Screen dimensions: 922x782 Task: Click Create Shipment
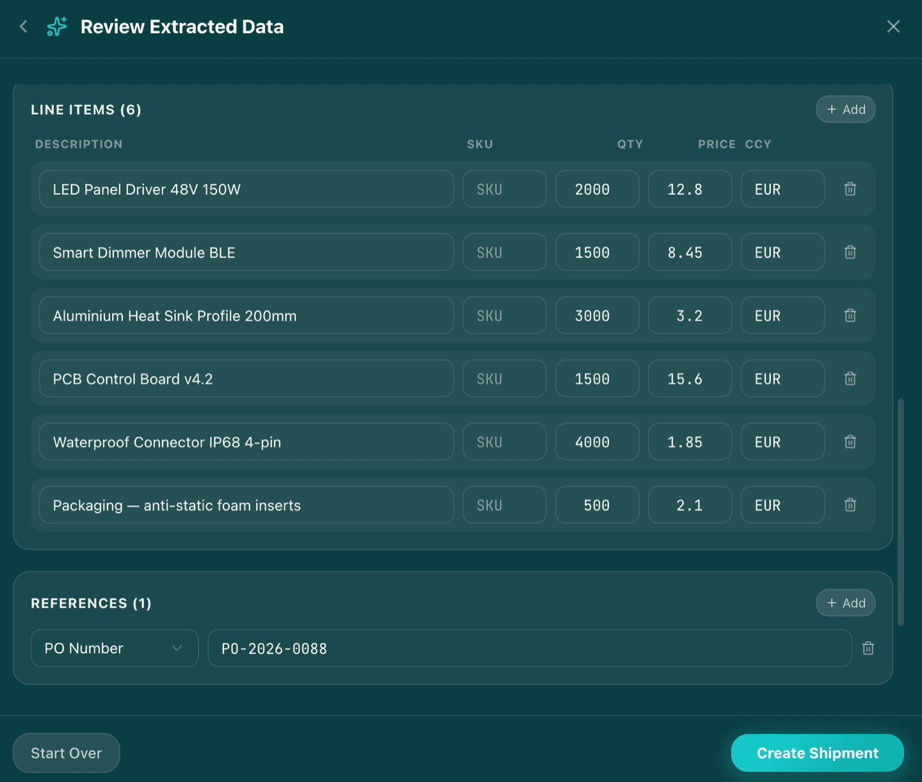(x=817, y=753)
